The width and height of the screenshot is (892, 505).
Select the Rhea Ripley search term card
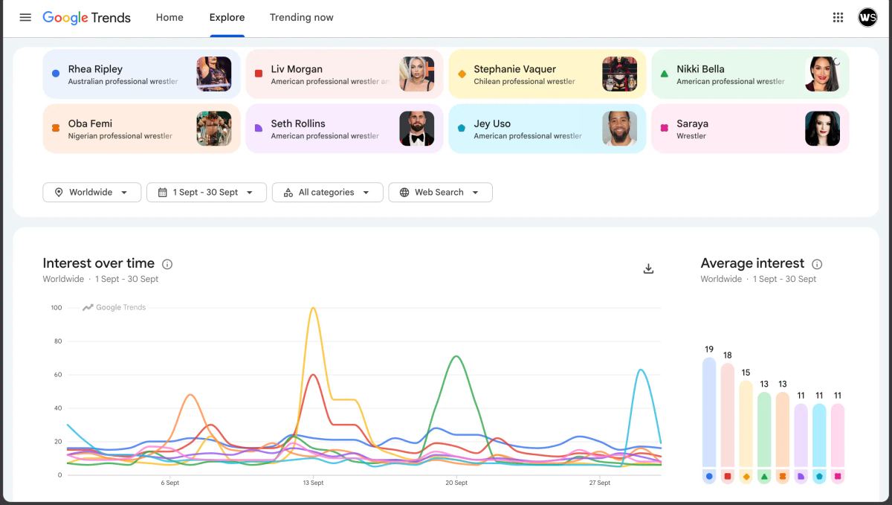pos(141,74)
